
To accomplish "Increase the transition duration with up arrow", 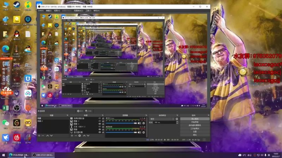I will pos(177,121).
